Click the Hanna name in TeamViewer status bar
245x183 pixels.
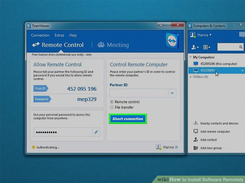point(168,147)
